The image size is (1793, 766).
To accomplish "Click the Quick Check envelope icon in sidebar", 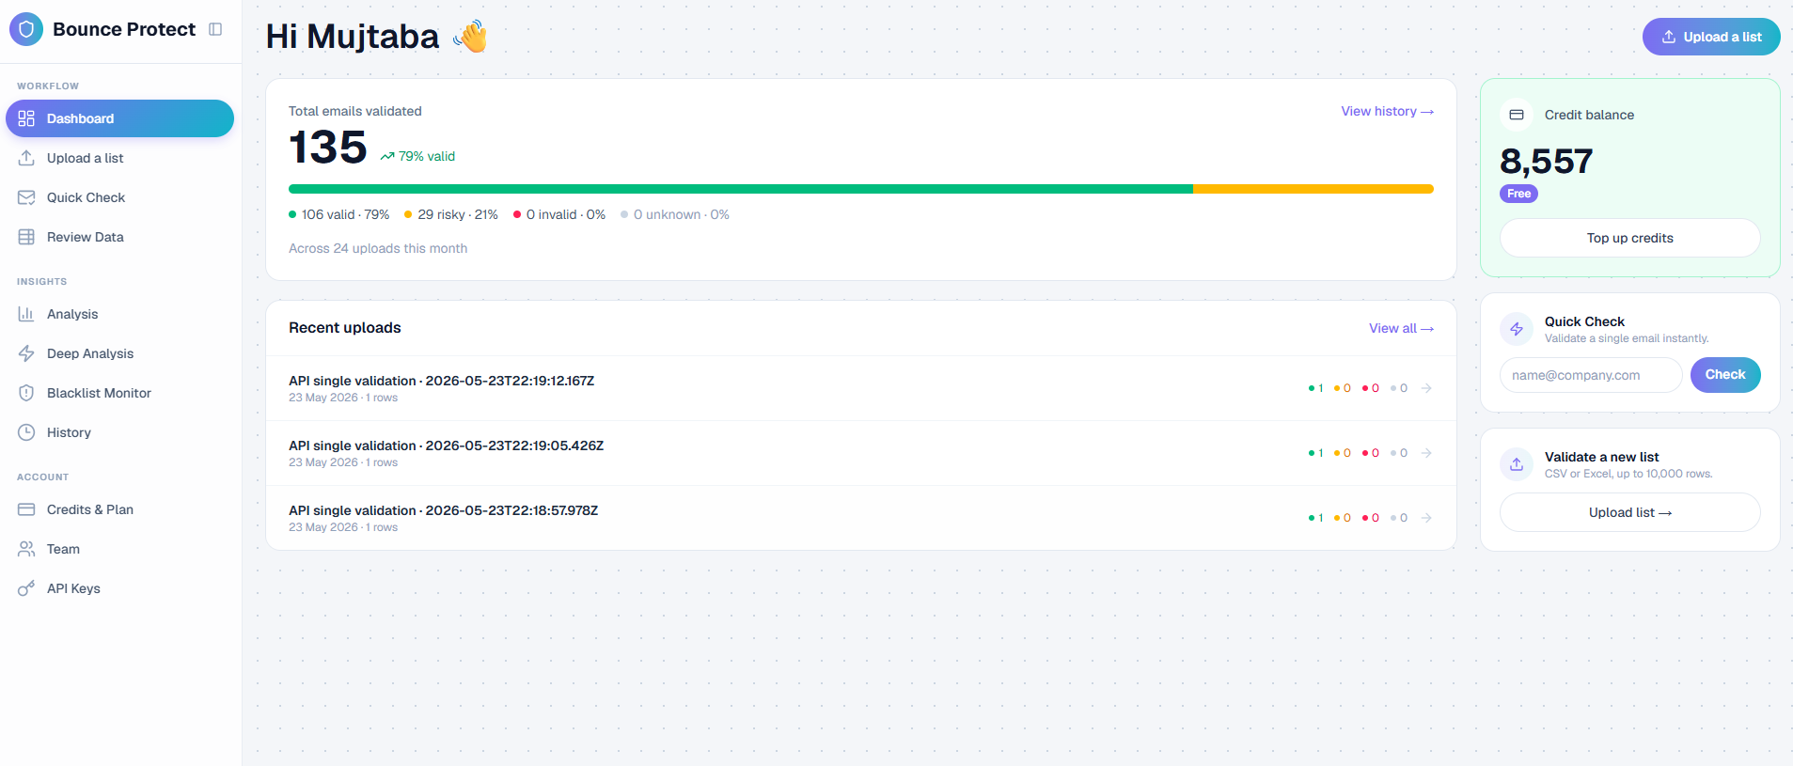I will pos(26,197).
